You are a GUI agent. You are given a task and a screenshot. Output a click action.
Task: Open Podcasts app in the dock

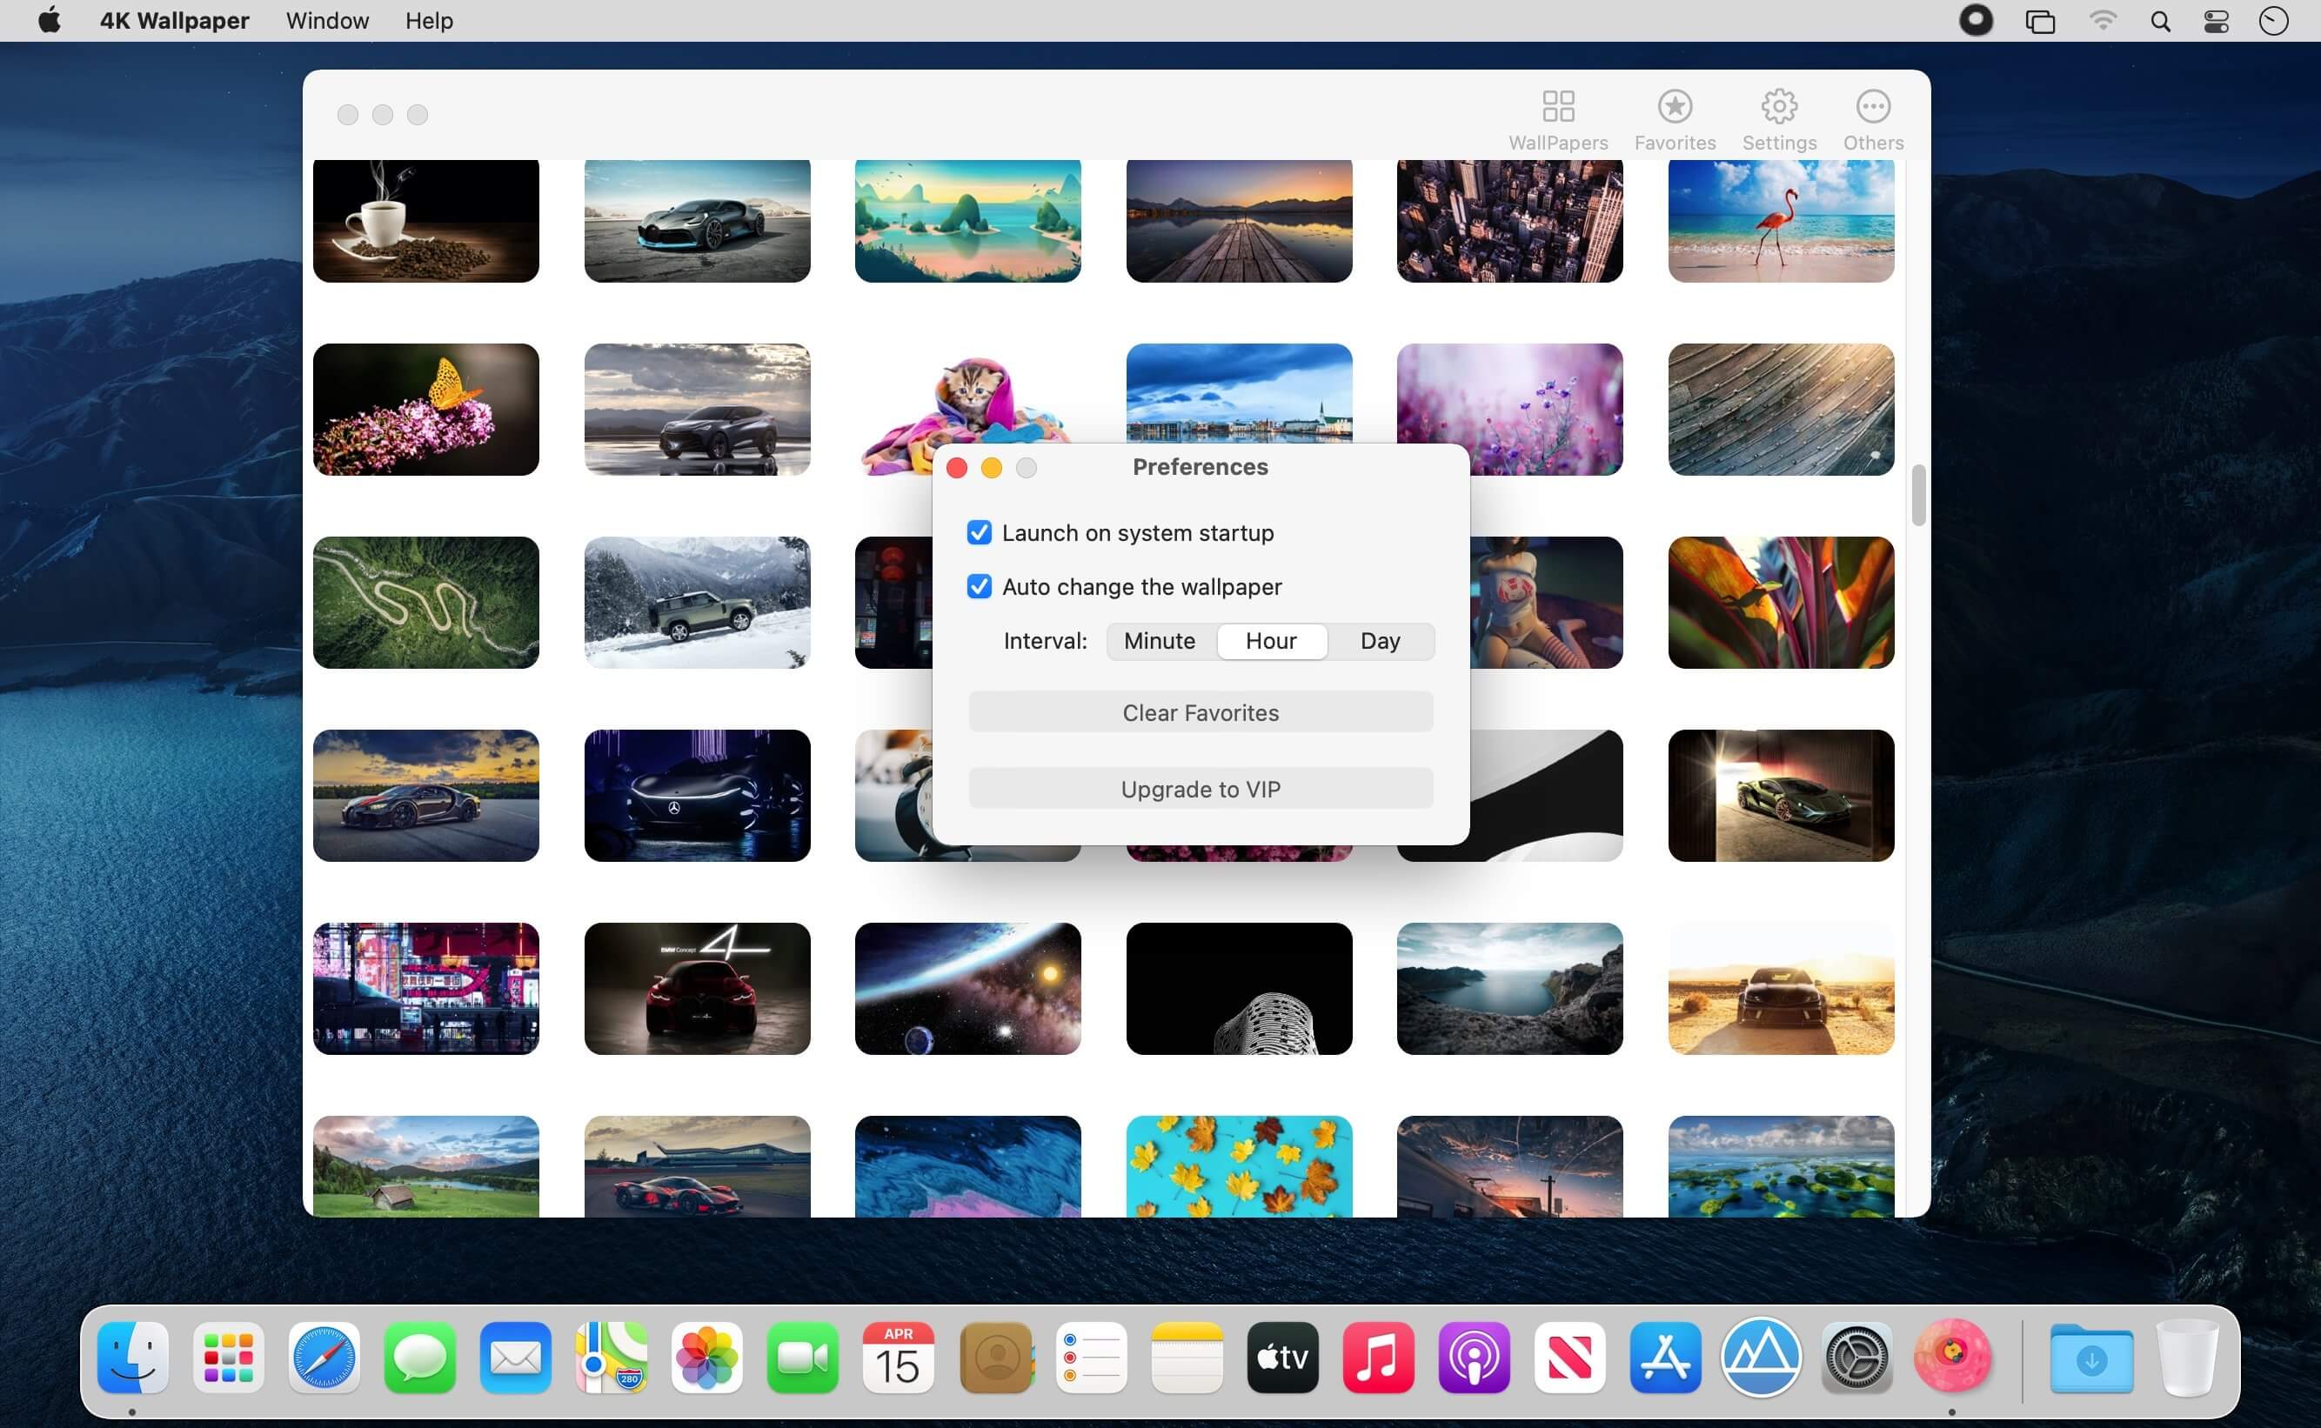[x=1474, y=1358]
